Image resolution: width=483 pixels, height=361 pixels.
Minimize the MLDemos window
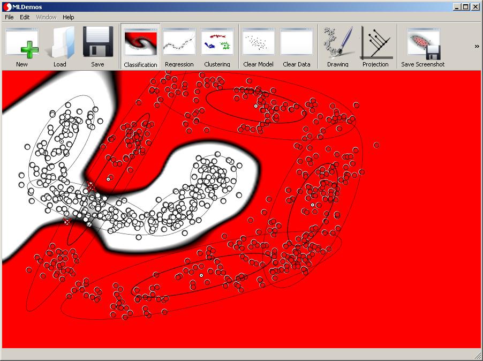pos(457,6)
